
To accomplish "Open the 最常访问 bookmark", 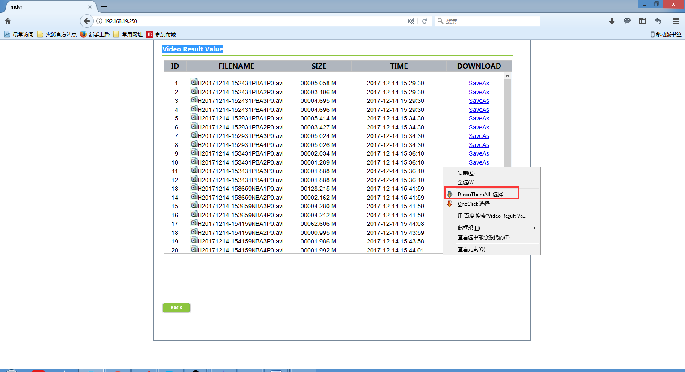I will coord(19,34).
